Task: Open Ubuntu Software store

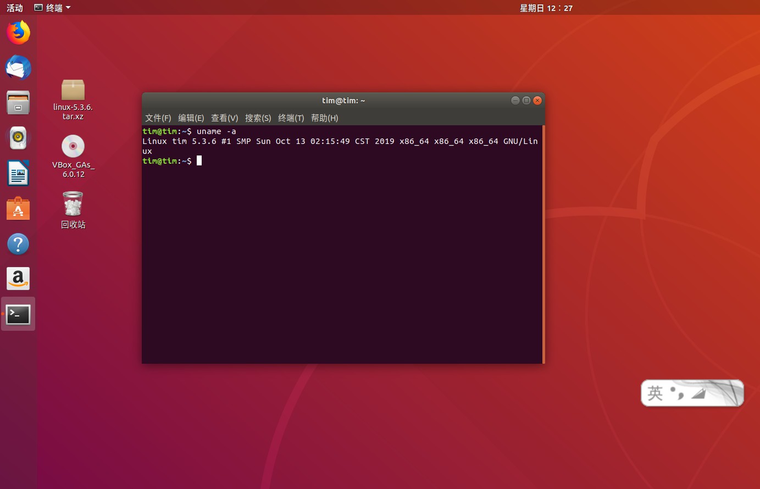Action: 18,209
